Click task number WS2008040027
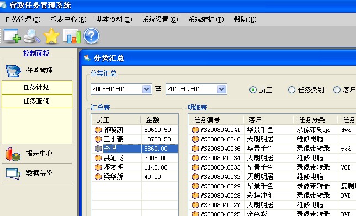The width and height of the screenshot is (356, 216). click(220, 205)
